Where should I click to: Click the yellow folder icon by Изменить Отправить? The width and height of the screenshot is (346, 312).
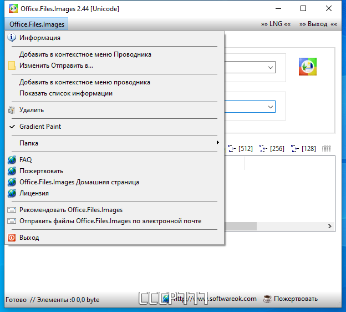coord(12,66)
